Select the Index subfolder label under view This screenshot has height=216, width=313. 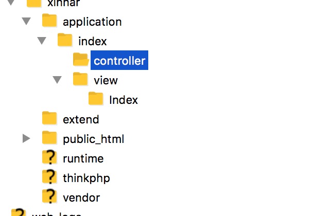coord(124,100)
